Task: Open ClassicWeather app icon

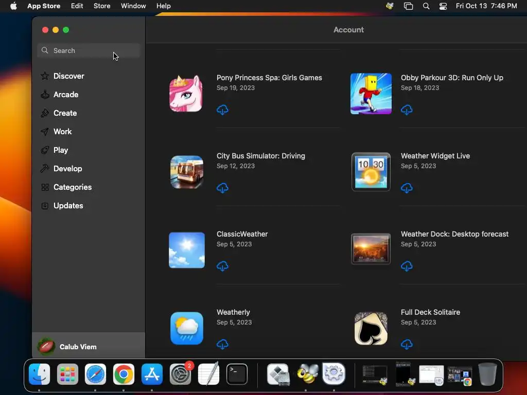Action: point(187,250)
